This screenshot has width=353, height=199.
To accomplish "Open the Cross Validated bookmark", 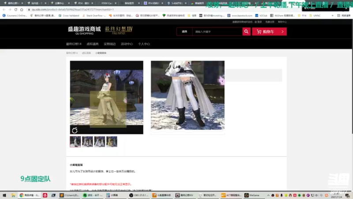I will pos(69,15).
